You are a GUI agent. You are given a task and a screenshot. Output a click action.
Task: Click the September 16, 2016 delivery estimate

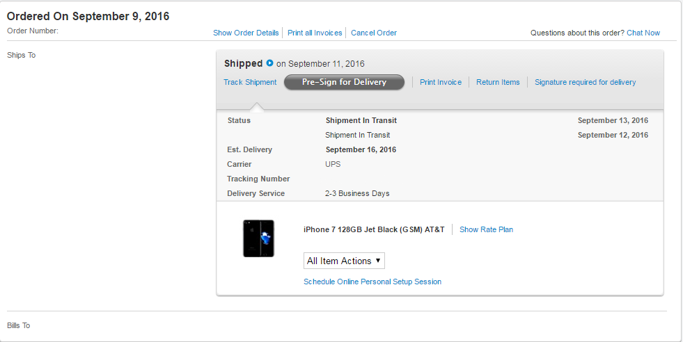click(x=361, y=149)
